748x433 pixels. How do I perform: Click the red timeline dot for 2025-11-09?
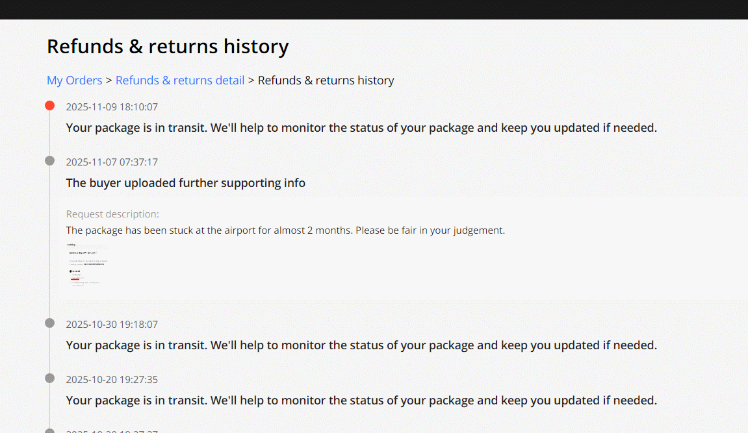(x=49, y=105)
